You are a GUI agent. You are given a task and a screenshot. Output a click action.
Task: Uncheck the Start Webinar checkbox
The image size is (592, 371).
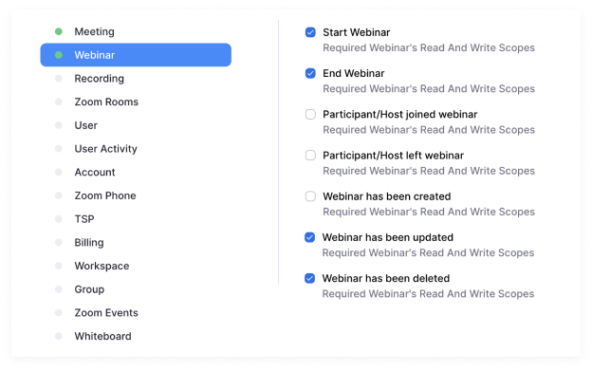coord(310,32)
